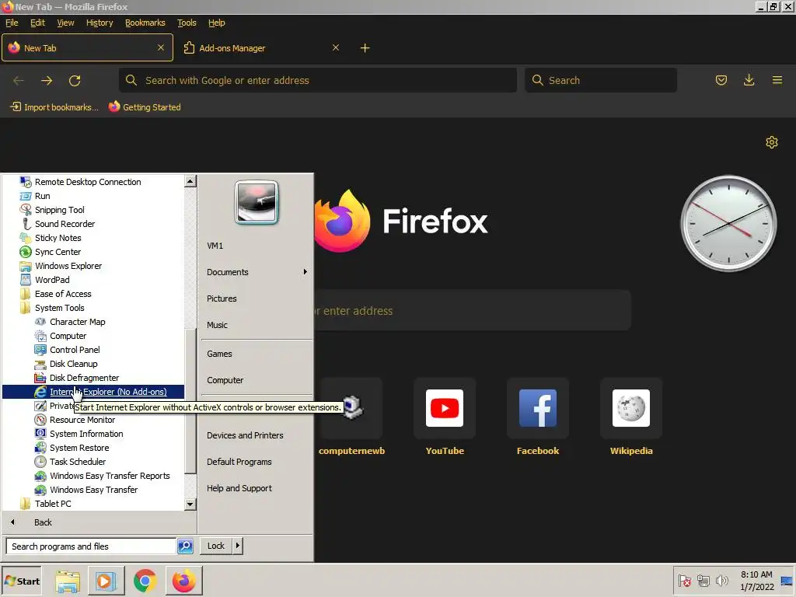The image size is (796, 597).
Task: Open Pictures library from Start menu
Action: click(222, 298)
